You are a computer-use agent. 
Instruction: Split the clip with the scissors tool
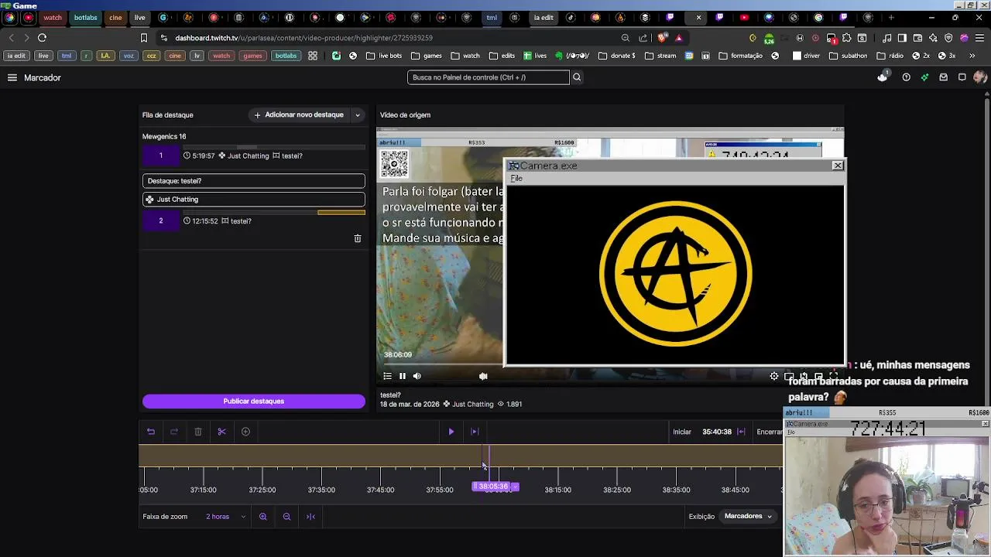[x=221, y=432]
